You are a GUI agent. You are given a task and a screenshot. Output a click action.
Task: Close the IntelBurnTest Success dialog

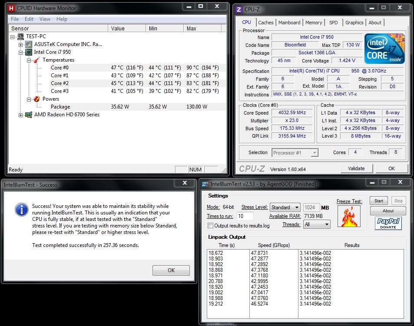click(x=185, y=183)
